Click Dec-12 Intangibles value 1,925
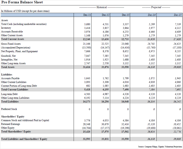Viewport: 183px width, 149px height. coord(106,60)
